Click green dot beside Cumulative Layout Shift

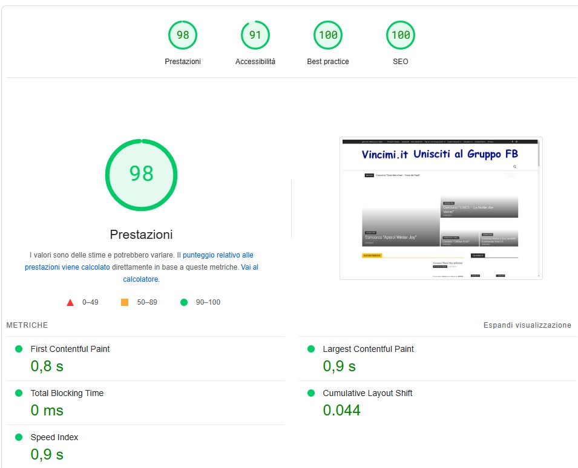(311, 393)
